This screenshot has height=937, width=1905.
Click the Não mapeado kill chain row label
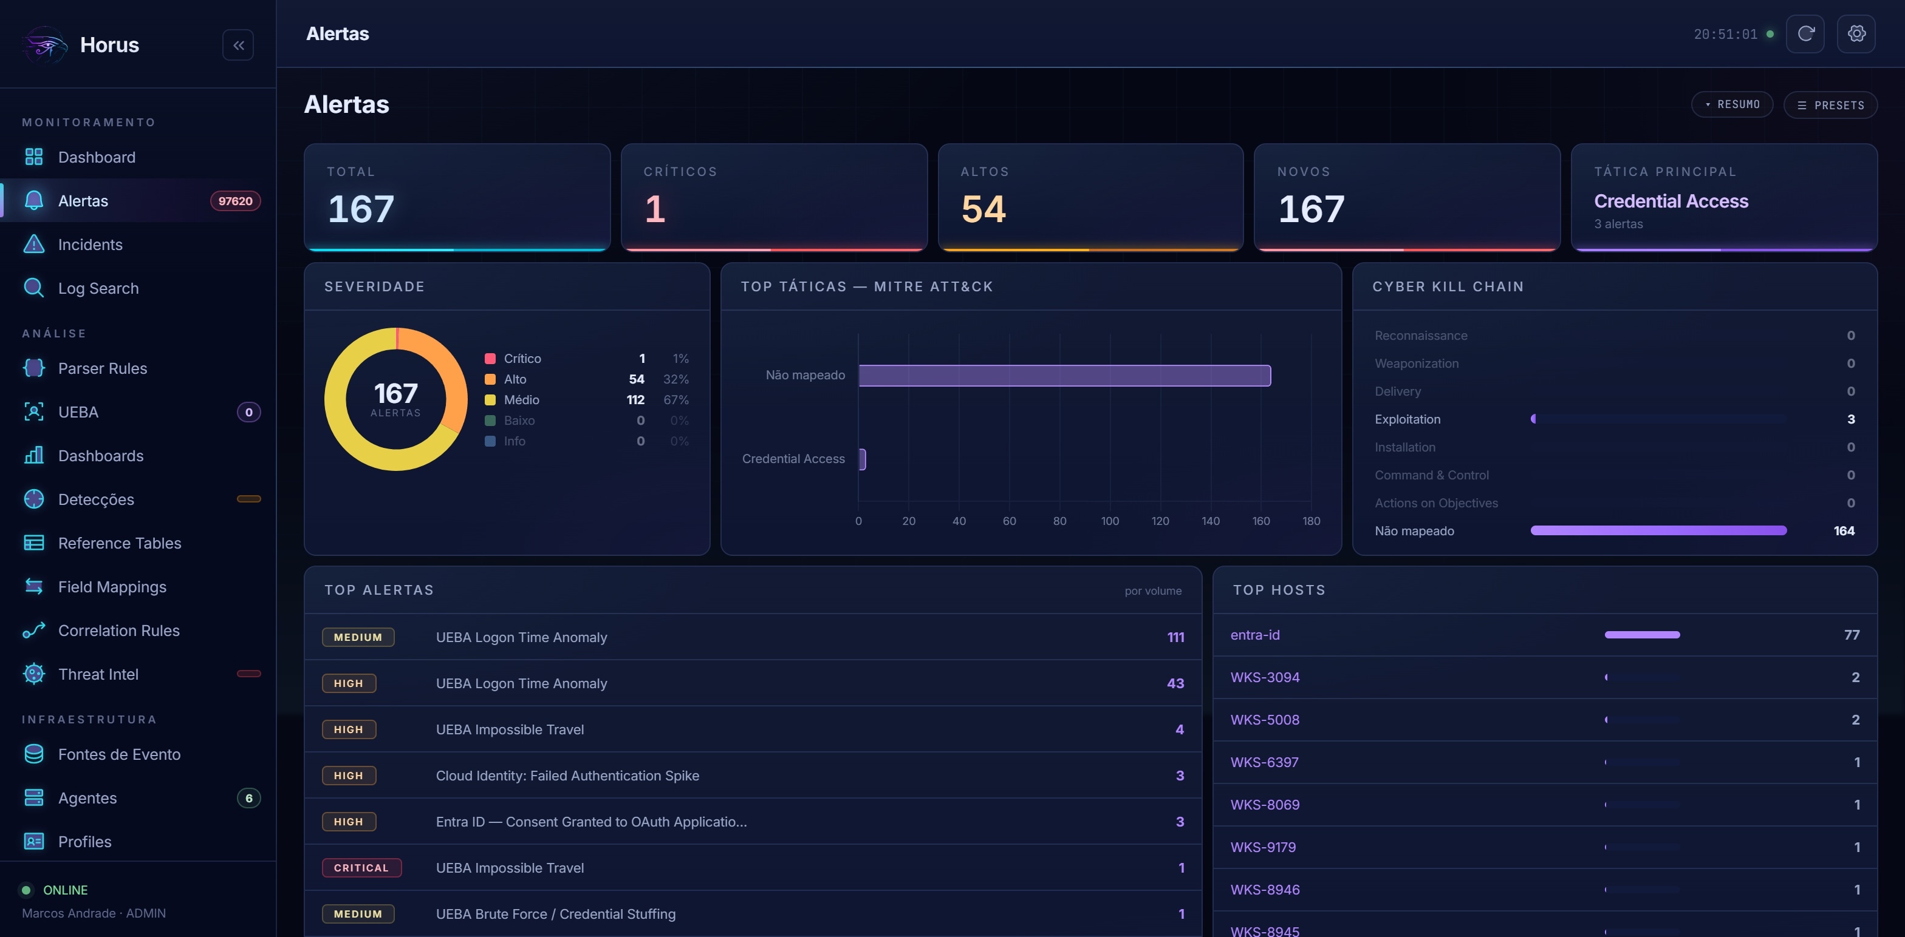pos(1414,530)
